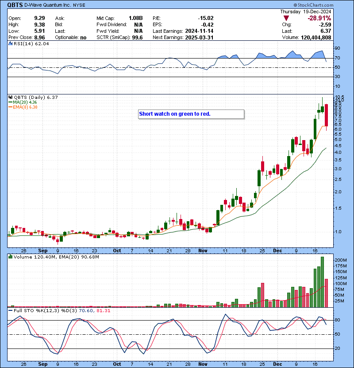354x368 pixels.
Task: Click the EMA(8) 6.38 legend text
Action: (x=25, y=107)
